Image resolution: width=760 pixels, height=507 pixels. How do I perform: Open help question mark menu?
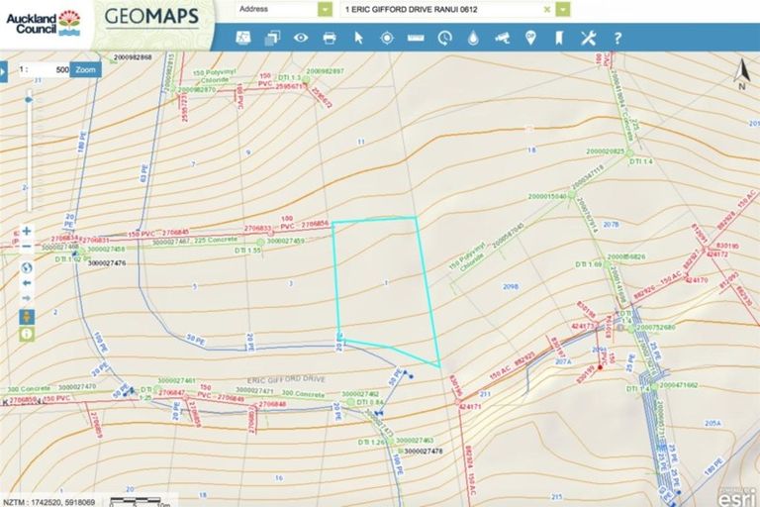click(617, 38)
